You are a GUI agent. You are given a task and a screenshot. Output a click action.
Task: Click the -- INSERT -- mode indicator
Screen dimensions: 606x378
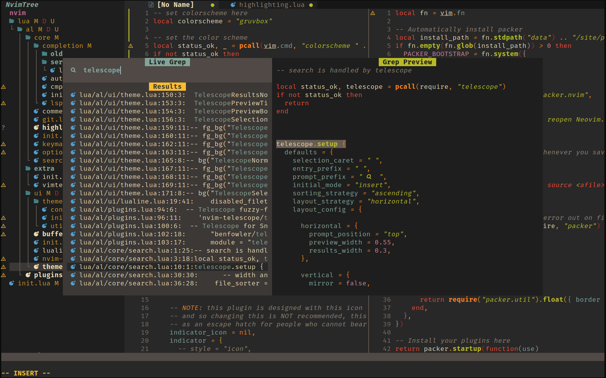(26, 373)
